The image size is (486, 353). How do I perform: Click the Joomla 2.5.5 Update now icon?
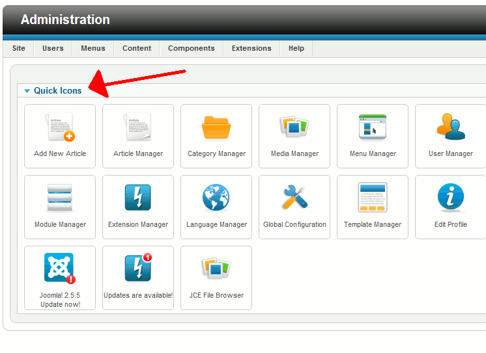[60, 269]
